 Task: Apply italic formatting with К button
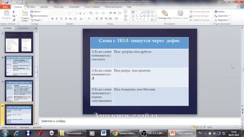coord(57,19)
